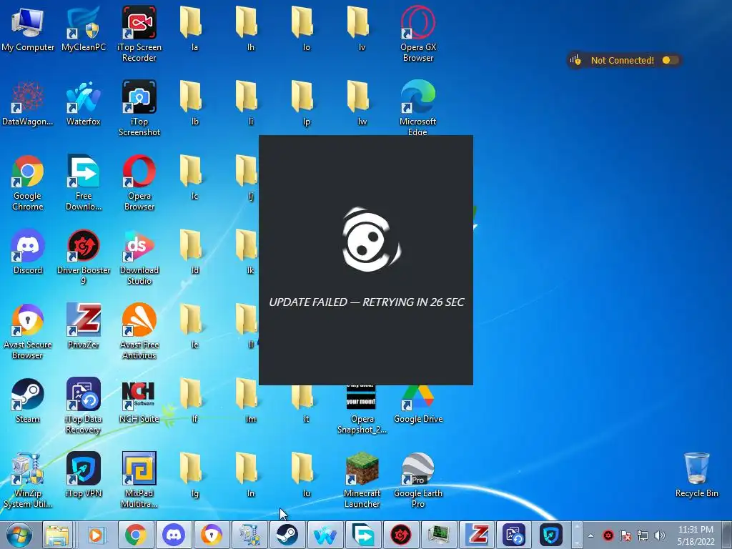Screen dimensions: 732x549
Task: Select Avast Free Antivirus desktop icon
Action: point(139,331)
